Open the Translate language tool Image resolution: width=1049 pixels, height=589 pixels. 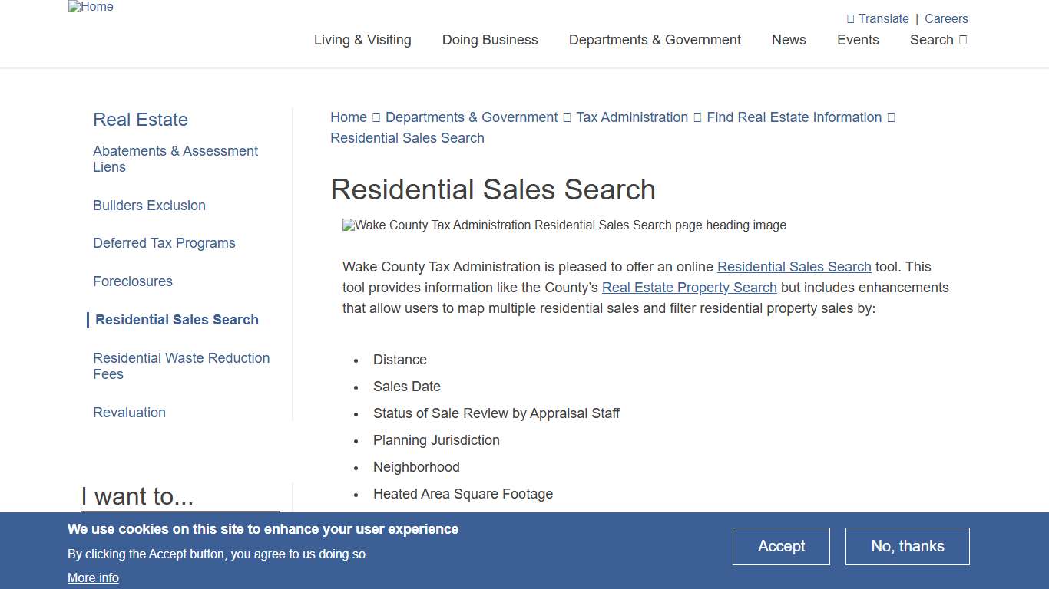tap(878, 18)
